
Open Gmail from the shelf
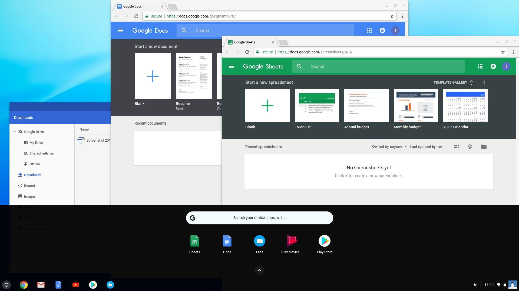tap(41, 285)
